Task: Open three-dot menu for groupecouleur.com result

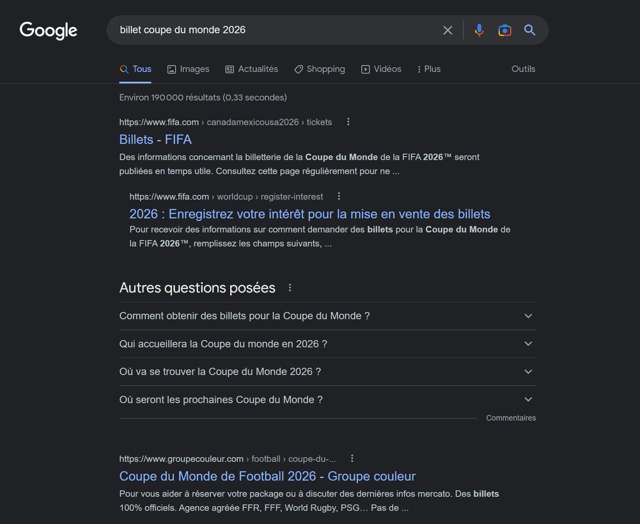Action: tap(352, 458)
